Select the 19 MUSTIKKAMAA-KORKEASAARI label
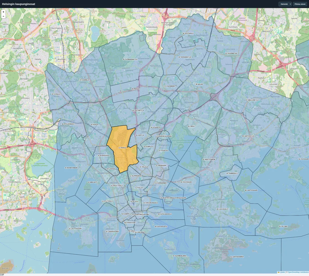The image size is (309, 276). (173, 198)
